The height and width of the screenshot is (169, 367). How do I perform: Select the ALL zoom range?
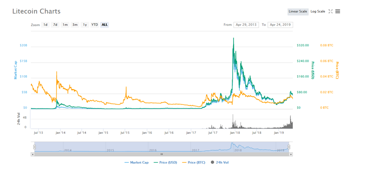click(105, 24)
